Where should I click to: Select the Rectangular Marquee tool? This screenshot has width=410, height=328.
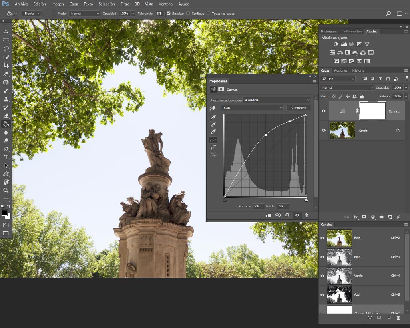(6, 41)
